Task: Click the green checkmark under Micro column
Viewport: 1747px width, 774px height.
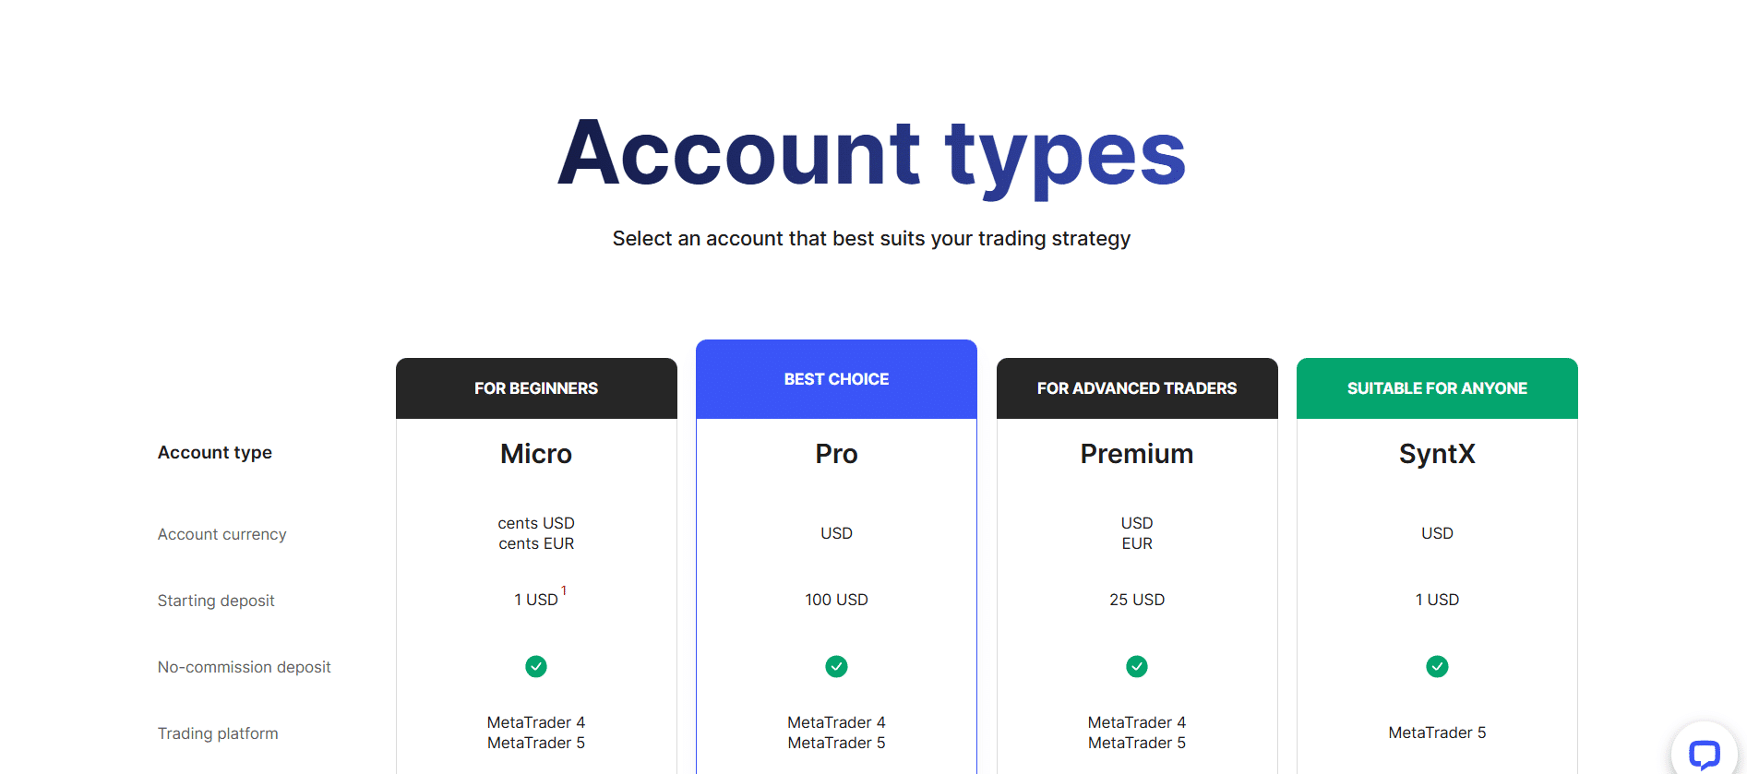Action: click(536, 666)
